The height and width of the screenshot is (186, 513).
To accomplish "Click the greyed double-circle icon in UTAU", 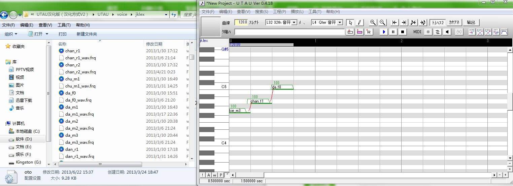I will pos(459,32).
